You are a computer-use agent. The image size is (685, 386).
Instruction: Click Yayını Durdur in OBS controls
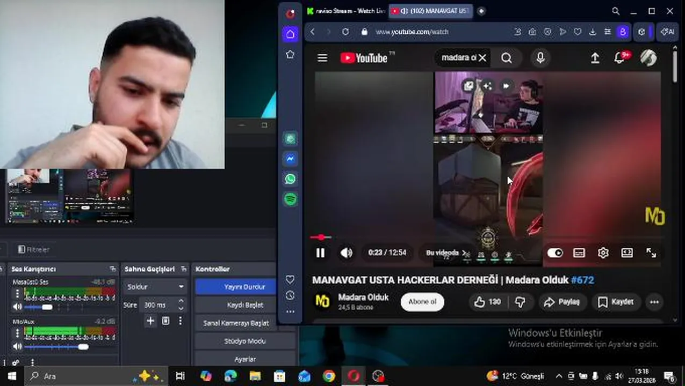point(244,287)
